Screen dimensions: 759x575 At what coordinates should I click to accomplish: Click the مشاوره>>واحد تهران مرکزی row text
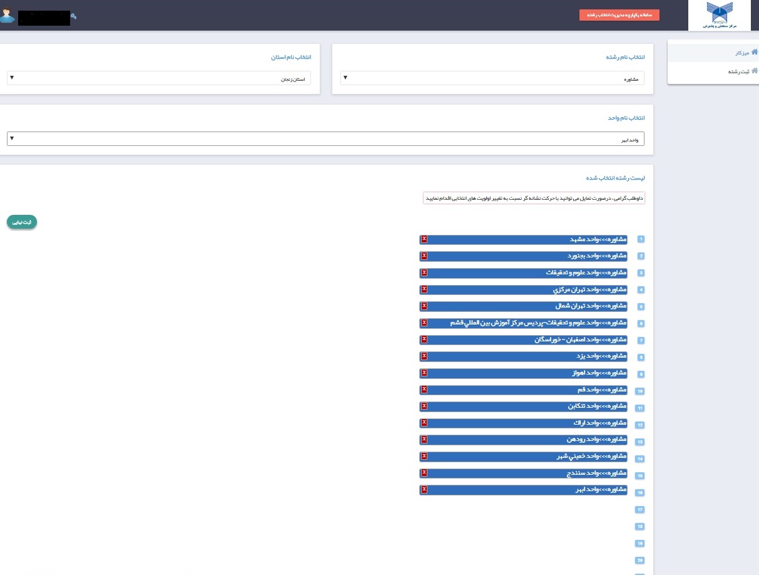click(x=590, y=289)
